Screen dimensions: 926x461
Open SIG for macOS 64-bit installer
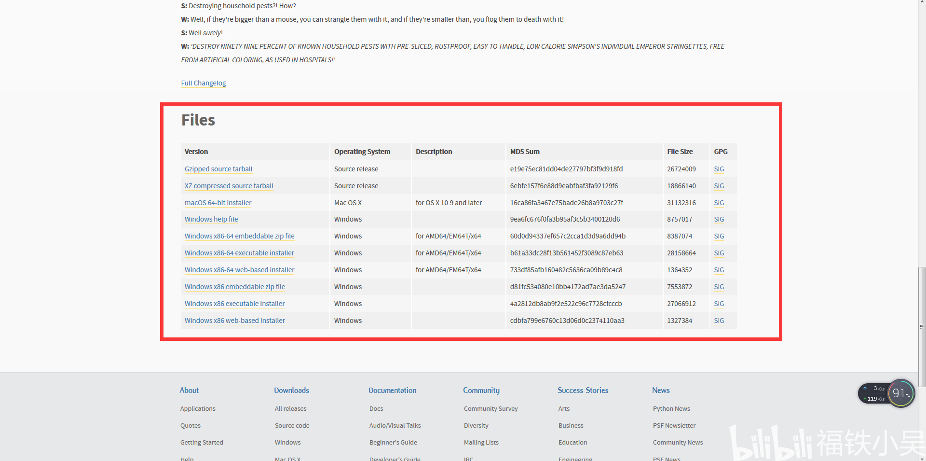(x=719, y=203)
